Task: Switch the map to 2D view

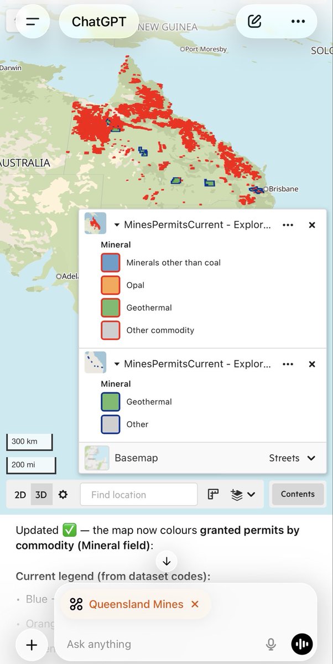Action: tap(20, 495)
